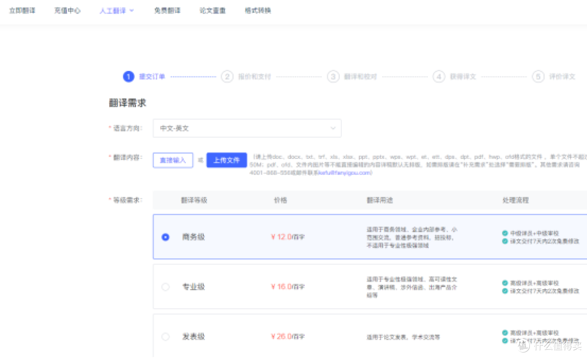This screenshot has width=587, height=358.
Task: Click the ¥12.0/百字 price text
Action: pyautogui.click(x=288, y=237)
